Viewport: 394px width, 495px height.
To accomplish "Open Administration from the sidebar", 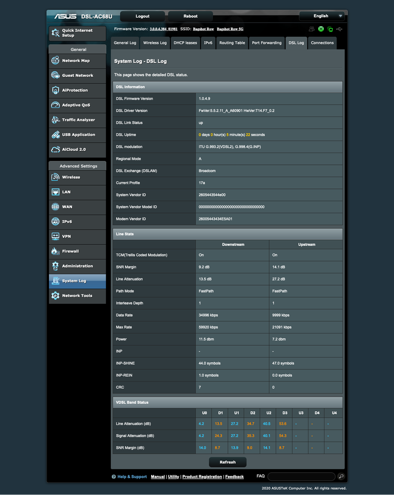I will (x=78, y=266).
